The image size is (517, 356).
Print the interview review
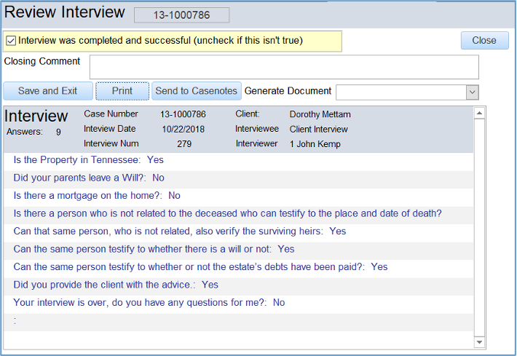coord(122,91)
